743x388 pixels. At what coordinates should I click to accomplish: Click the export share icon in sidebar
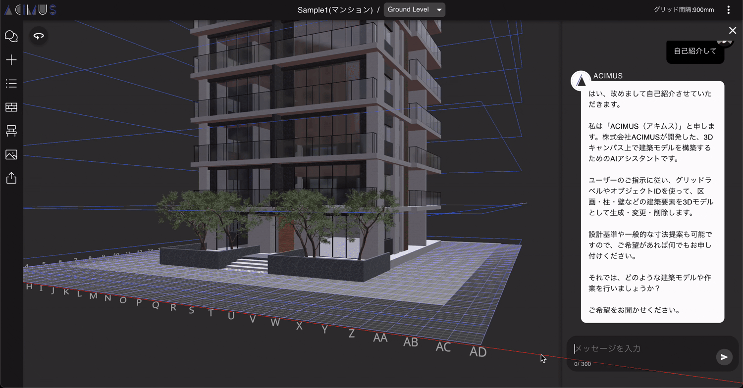(x=11, y=178)
